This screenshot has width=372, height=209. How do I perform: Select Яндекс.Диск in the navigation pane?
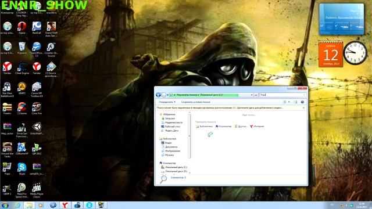click(x=171, y=130)
